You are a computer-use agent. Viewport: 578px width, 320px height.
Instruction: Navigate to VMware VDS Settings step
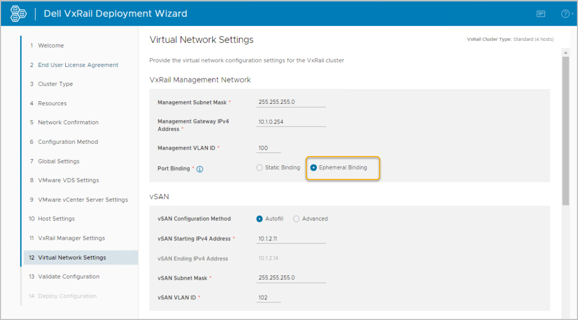tap(68, 180)
